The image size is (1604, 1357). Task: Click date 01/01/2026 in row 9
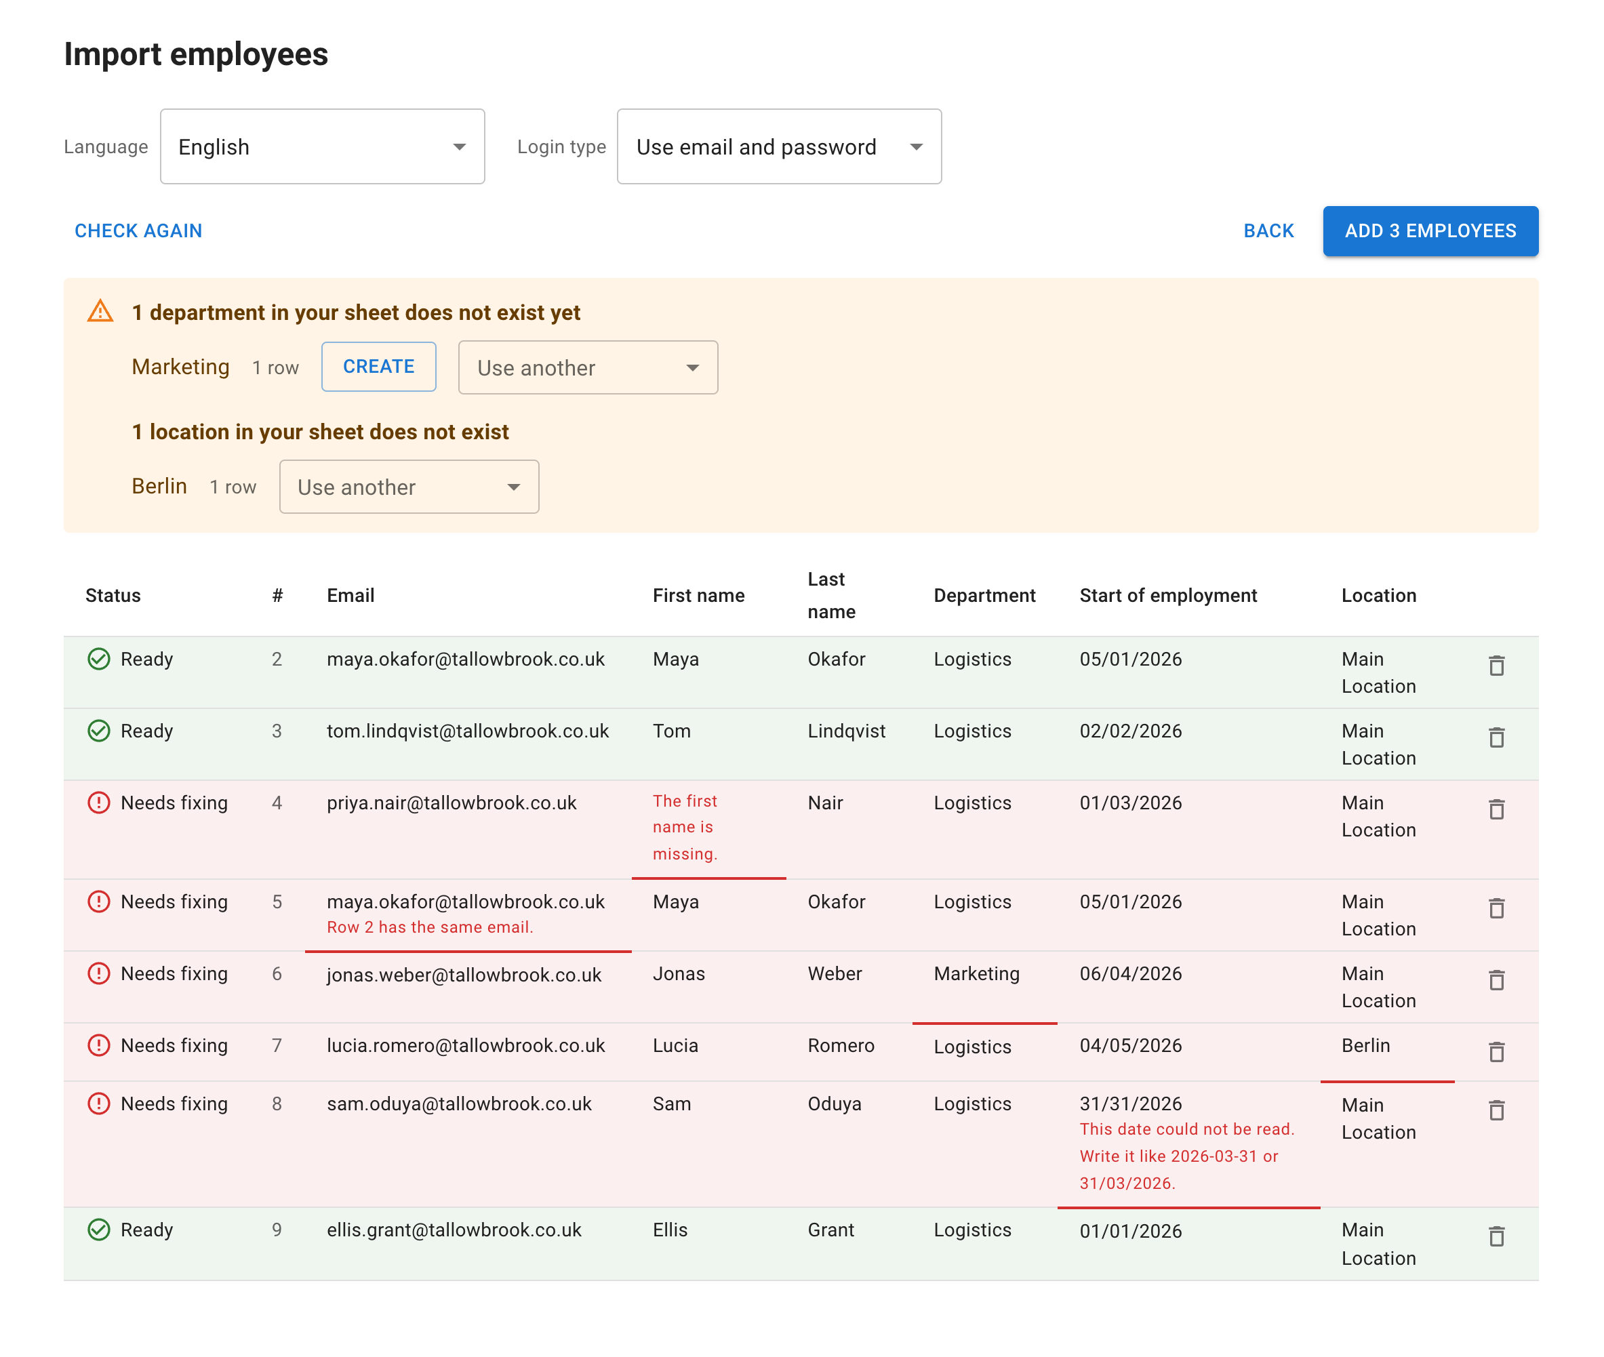point(1130,1230)
